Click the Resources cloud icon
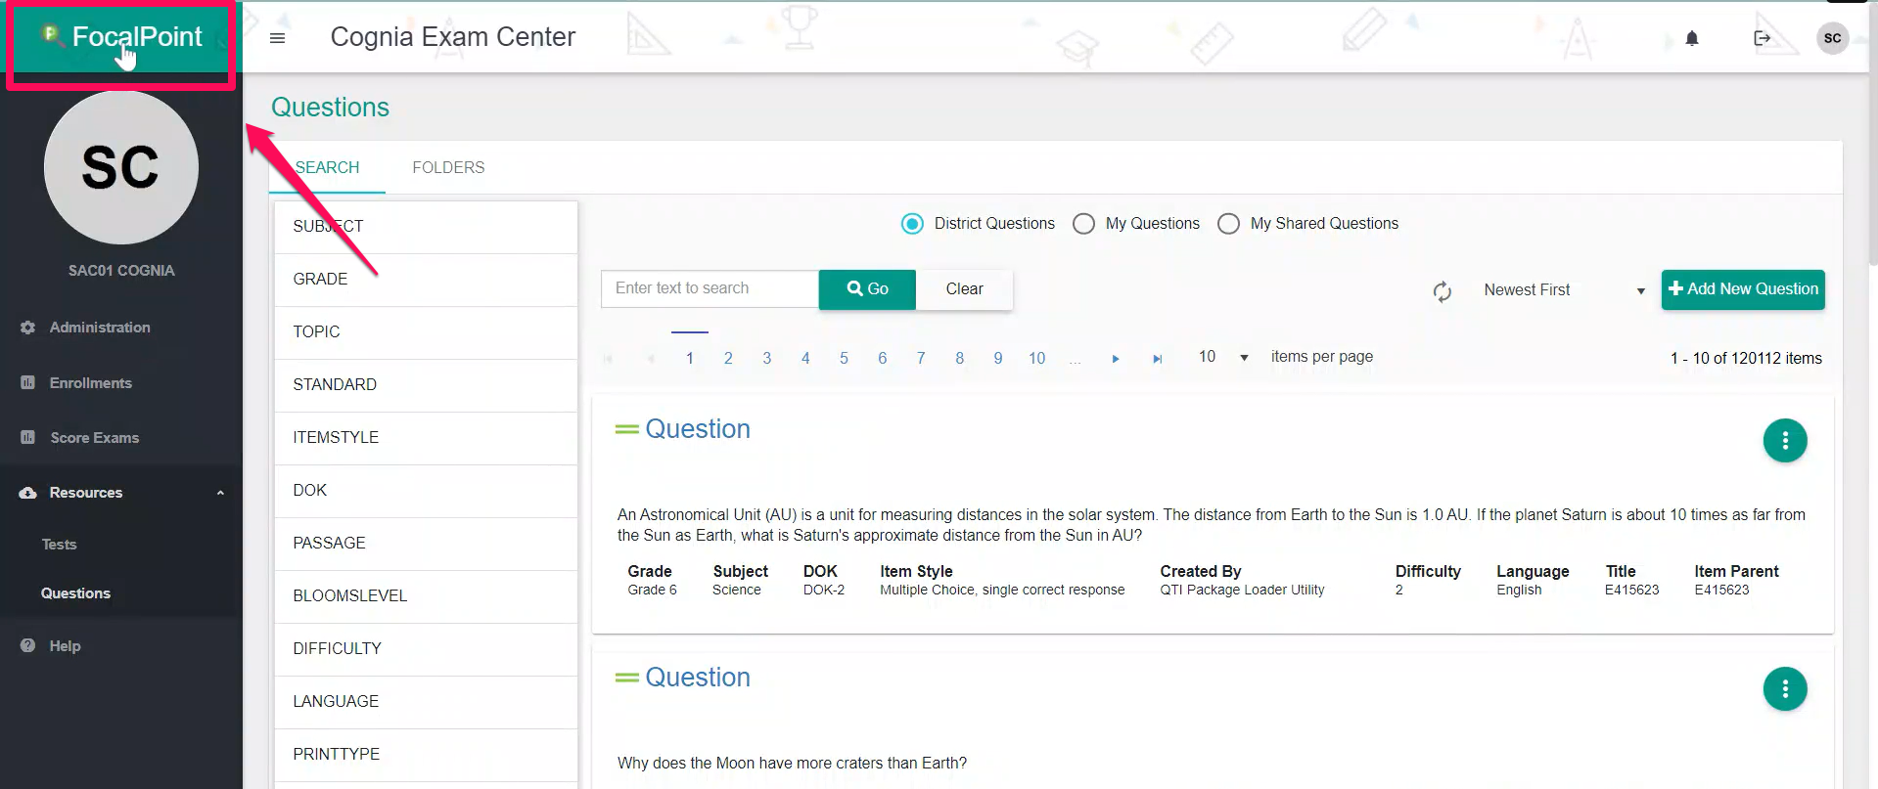Viewport: 1878px width, 789px height. pyautogui.click(x=27, y=493)
